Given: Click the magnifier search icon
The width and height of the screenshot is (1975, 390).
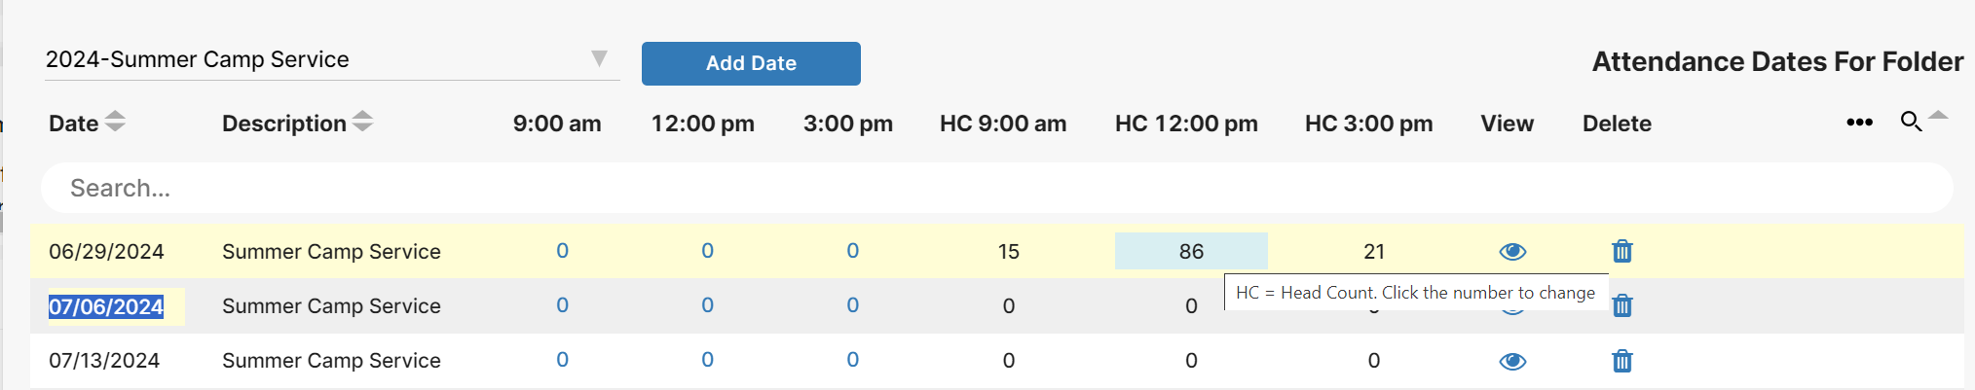Looking at the screenshot, I should coord(1911,122).
